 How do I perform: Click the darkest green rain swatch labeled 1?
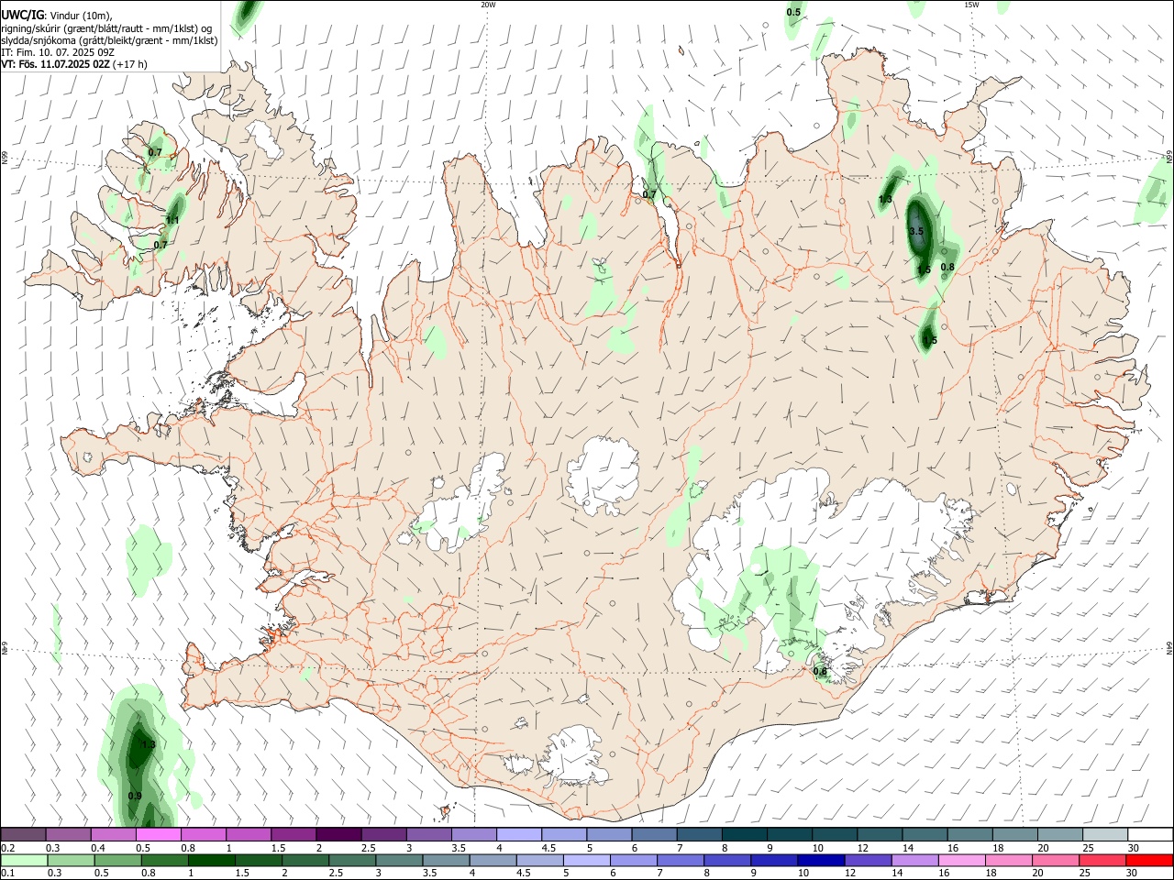tap(211, 859)
